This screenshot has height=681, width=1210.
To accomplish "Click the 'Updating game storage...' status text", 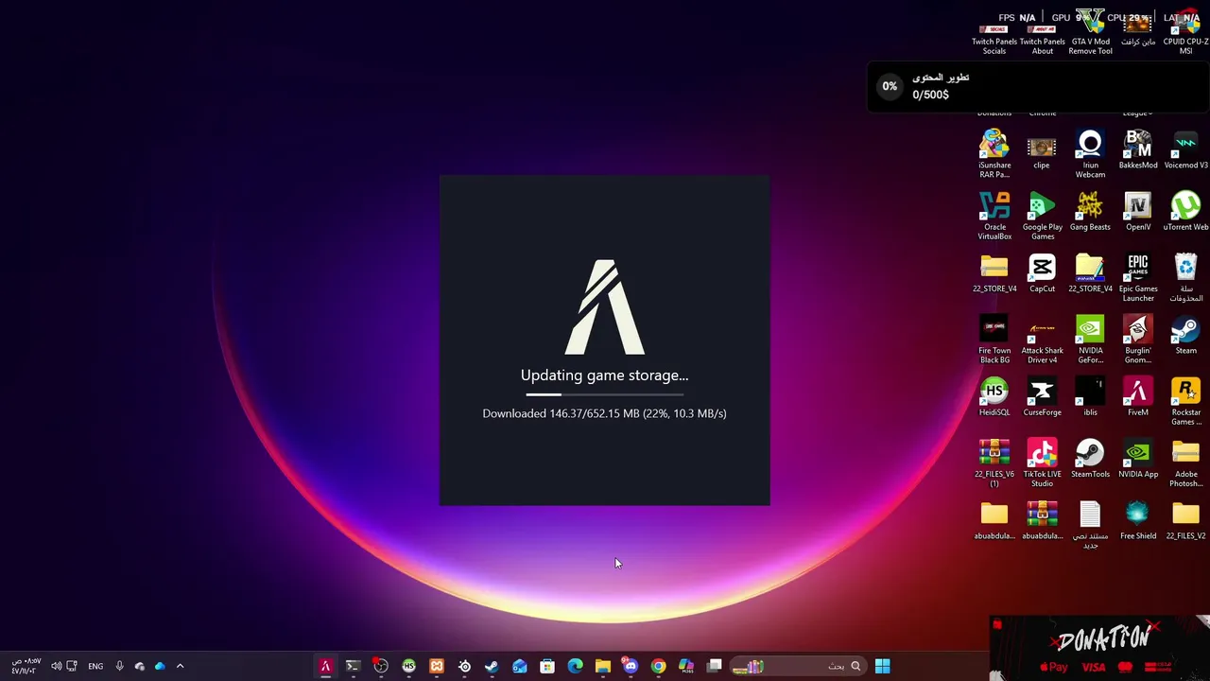I will tap(605, 375).
